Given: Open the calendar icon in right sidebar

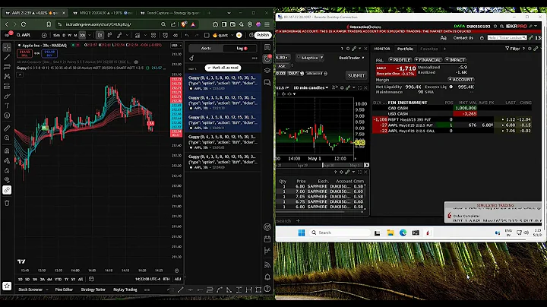Looking at the screenshot, I should click(x=267, y=239).
